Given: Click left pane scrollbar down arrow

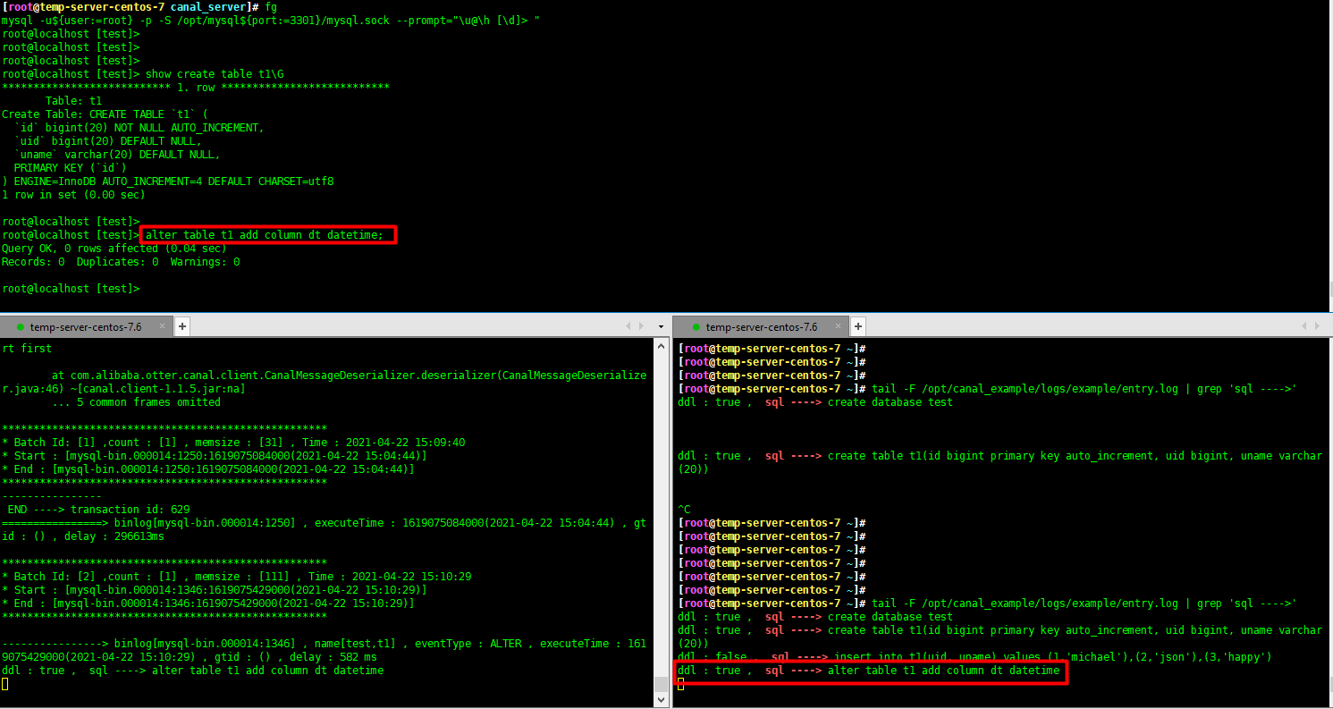Looking at the screenshot, I should tap(661, 700).
